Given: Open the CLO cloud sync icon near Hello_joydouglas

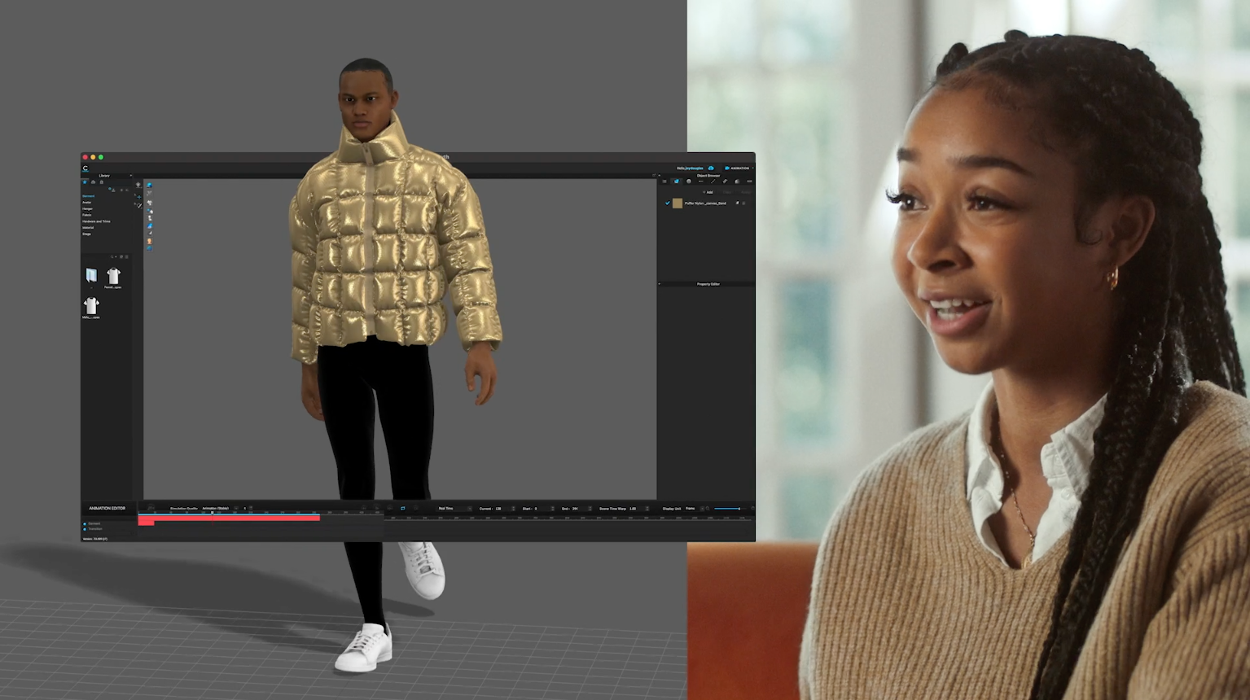Looking at the screenshot, I should (x=711, y=168).
